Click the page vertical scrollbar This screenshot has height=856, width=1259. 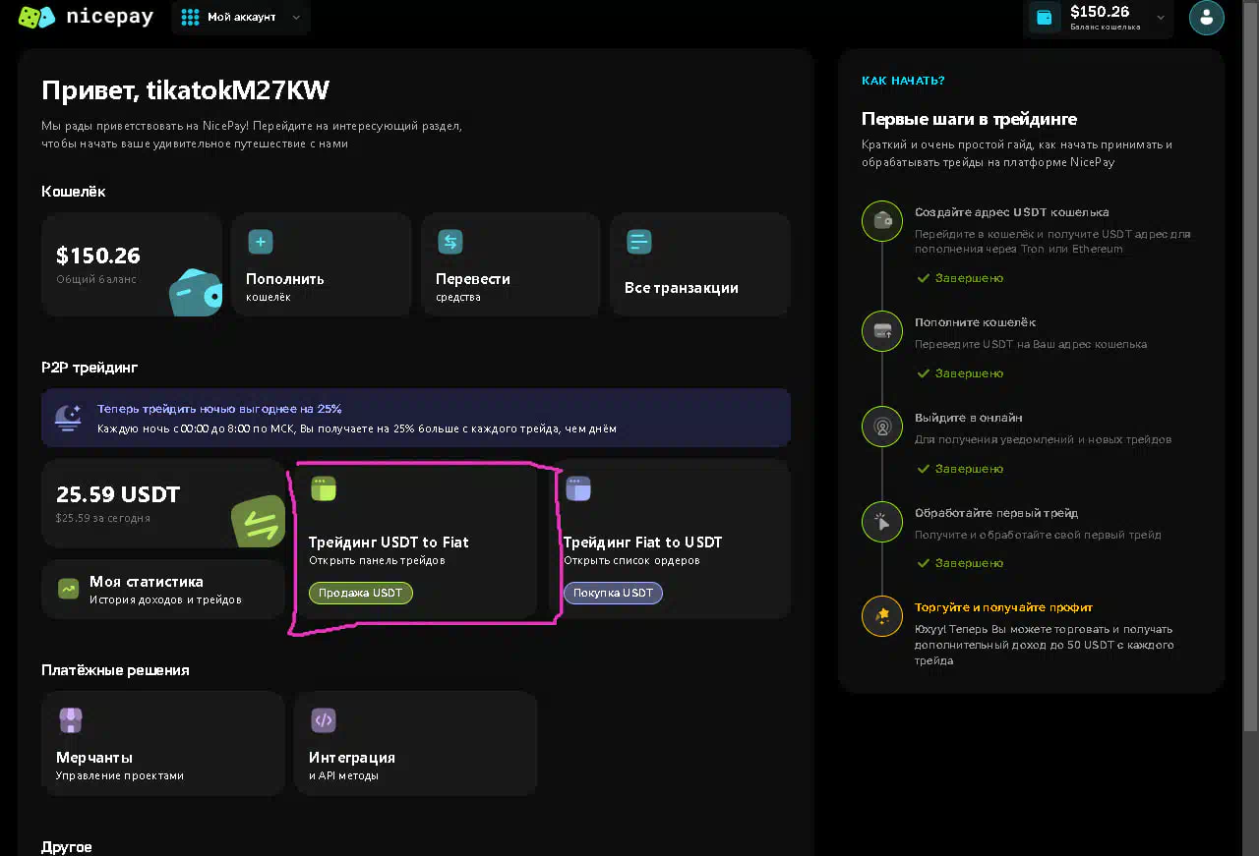[x=1251, y=366]
